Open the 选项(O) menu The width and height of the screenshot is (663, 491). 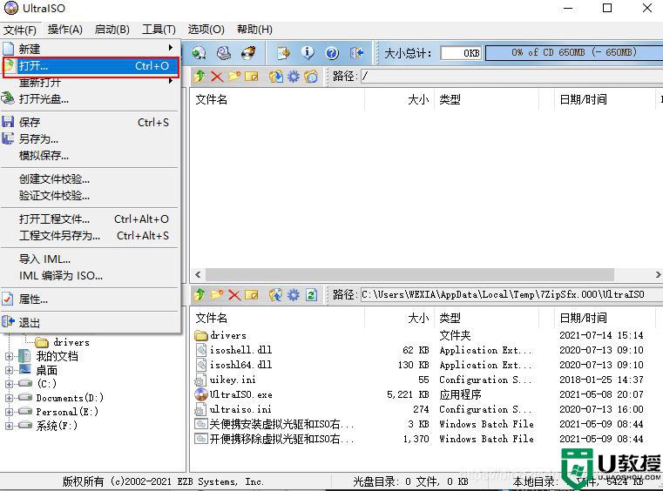206,30
